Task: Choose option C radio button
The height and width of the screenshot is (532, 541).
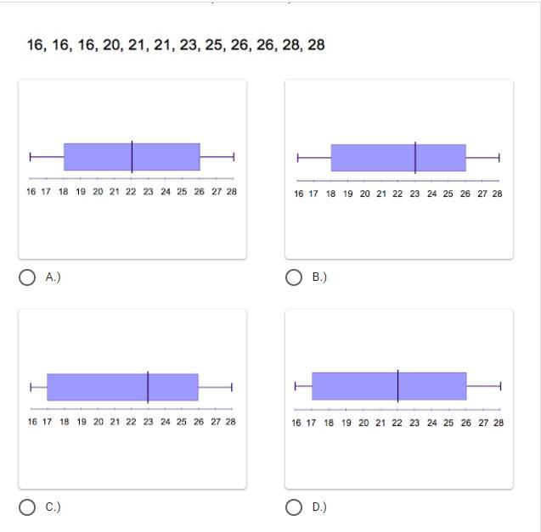Action: coord(27,507)
